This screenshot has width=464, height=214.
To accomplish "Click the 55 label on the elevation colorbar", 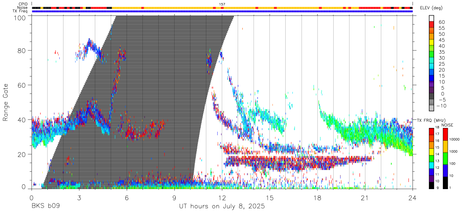I will [x=441, y=28].
